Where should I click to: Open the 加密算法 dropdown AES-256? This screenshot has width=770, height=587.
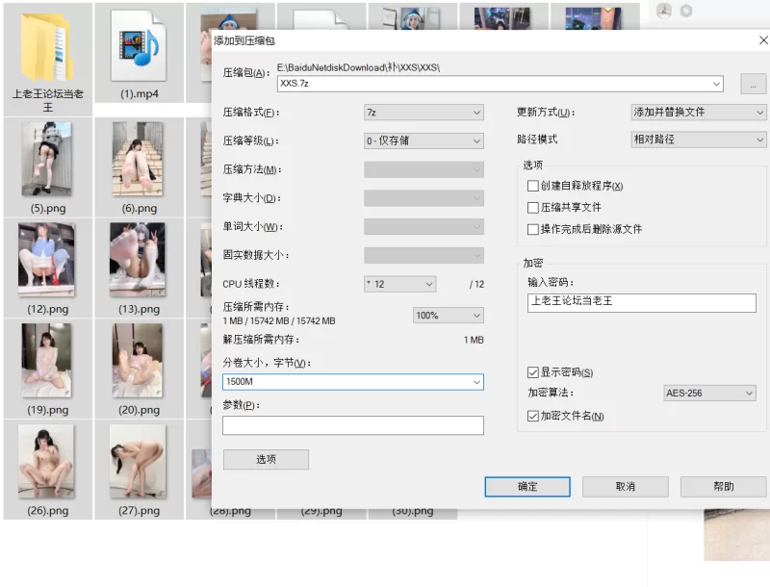point(709,394)
